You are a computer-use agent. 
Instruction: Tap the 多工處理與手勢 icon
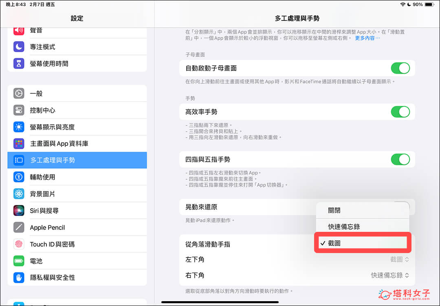click(x=19, y=160)
